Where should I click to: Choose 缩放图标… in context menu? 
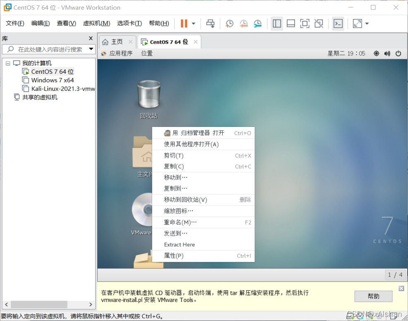click(x=203, y=211)
